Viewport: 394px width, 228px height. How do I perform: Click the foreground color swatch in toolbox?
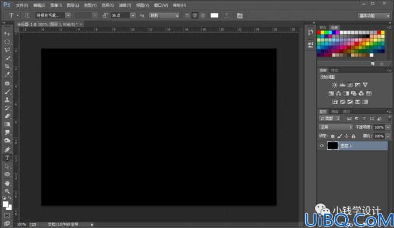[5, 204]
